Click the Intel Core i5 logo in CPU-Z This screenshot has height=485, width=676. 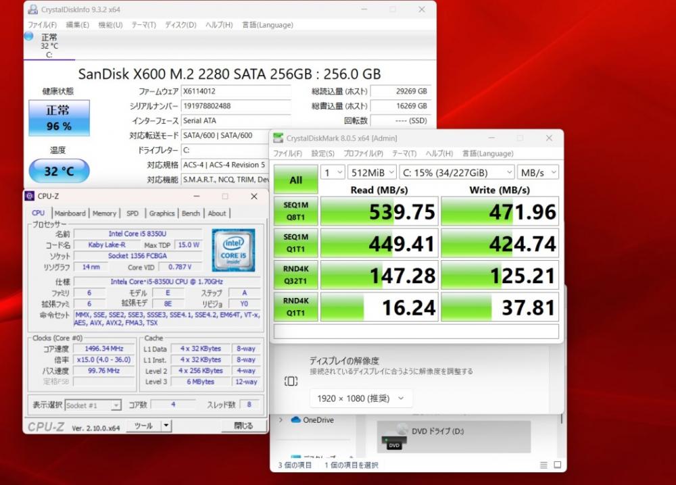233,250
